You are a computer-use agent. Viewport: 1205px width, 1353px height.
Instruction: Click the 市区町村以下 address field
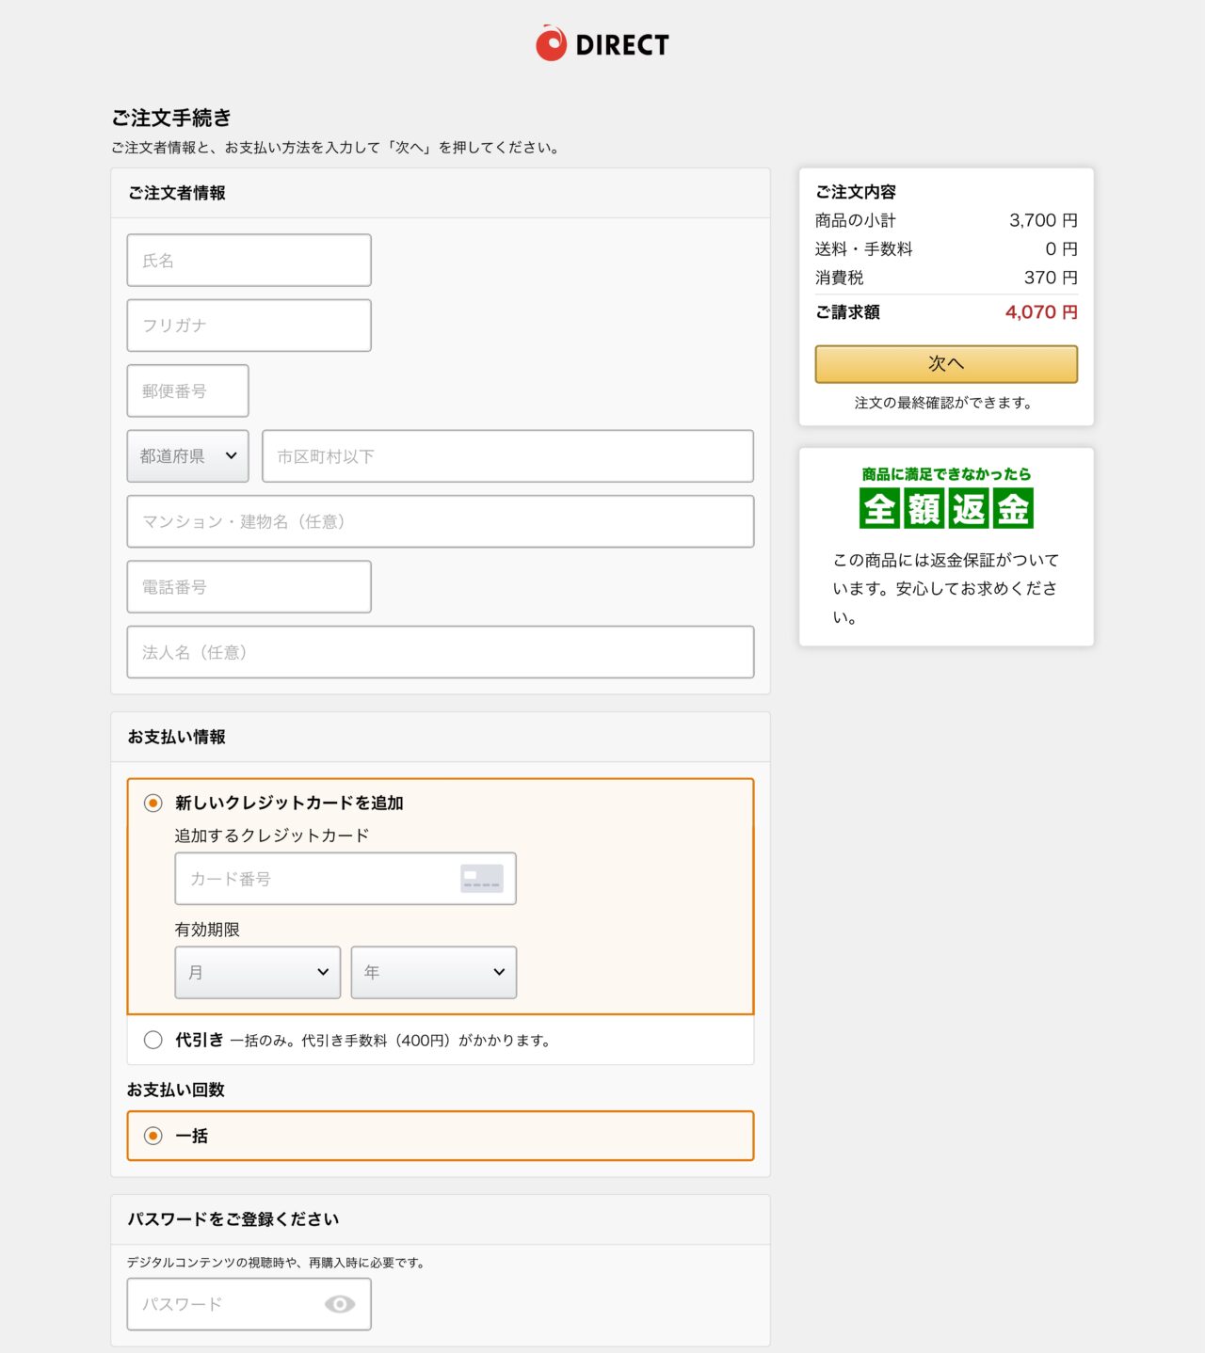pyautogui.click(x=507, y=455)
